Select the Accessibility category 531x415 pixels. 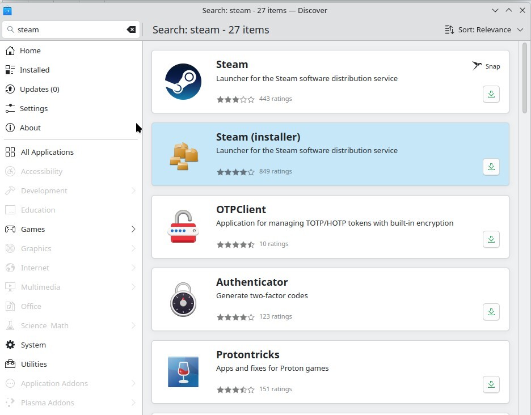tap(71, 171)
